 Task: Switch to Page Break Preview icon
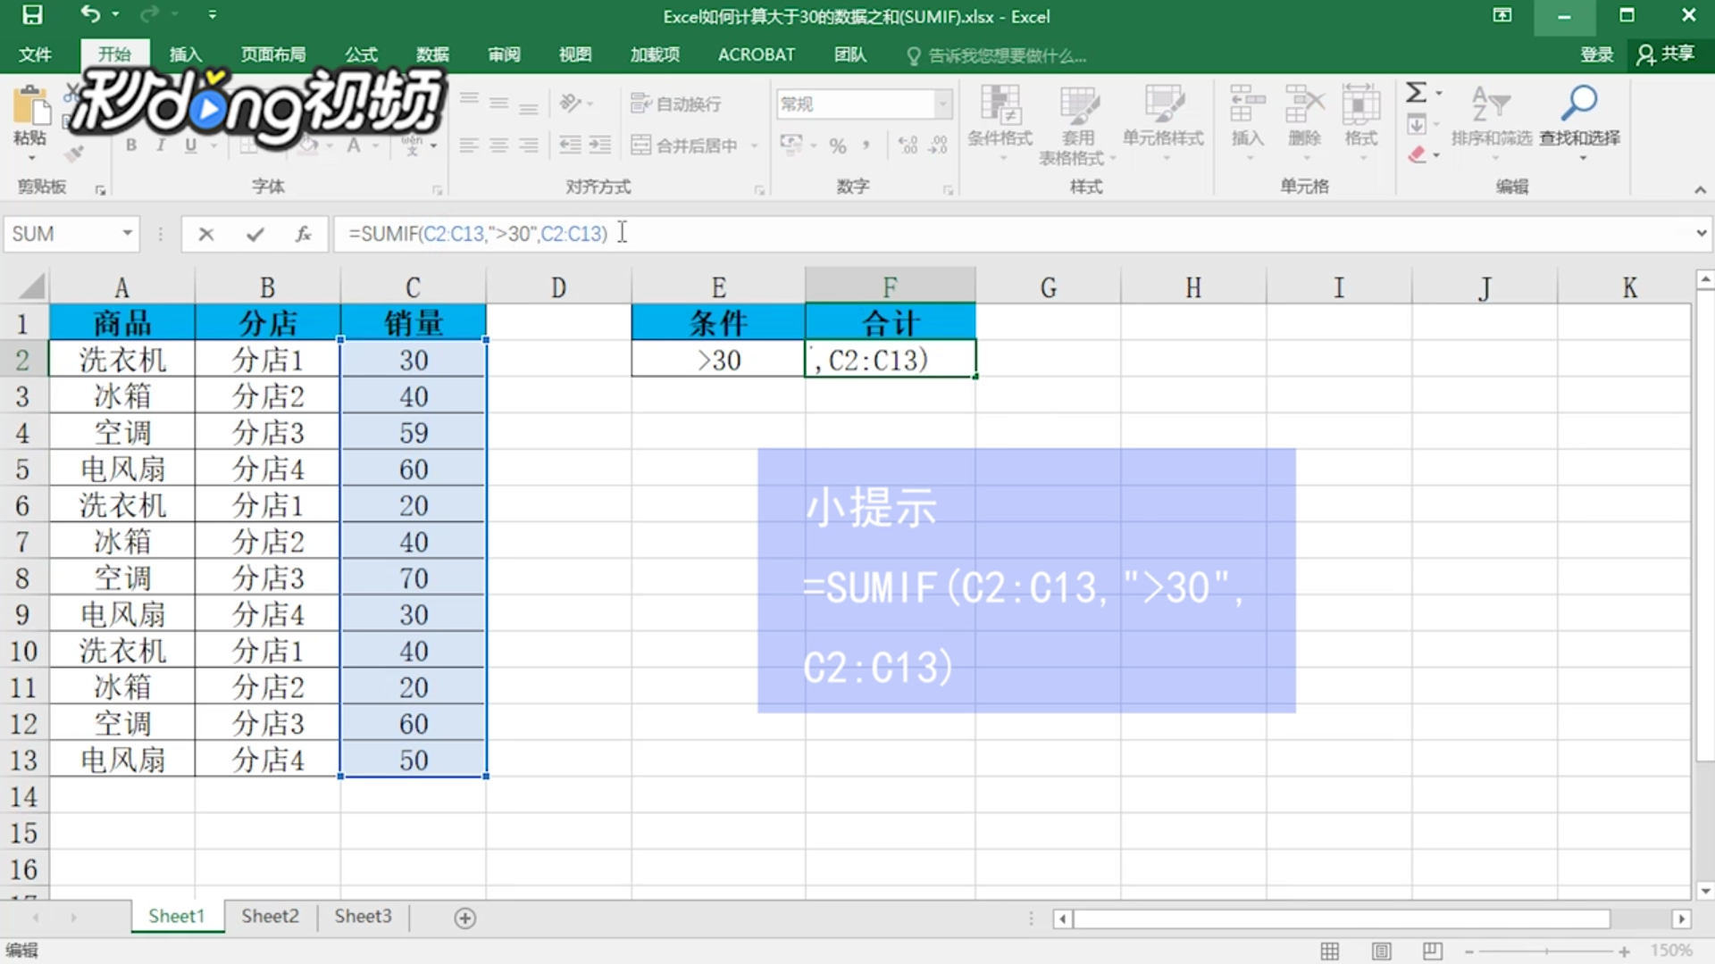coord(1433,951)
